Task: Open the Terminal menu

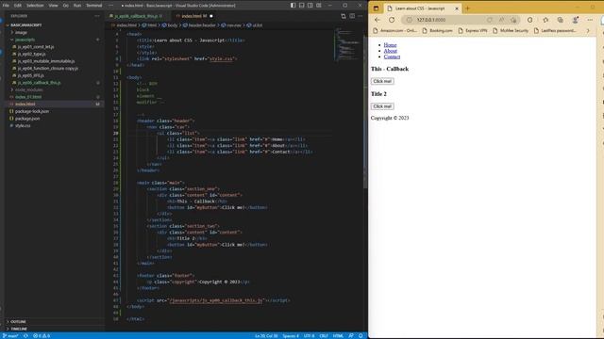Action: (94, 6)
